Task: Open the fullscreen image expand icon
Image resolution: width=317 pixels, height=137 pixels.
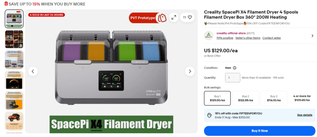Action: pos(174,17)
